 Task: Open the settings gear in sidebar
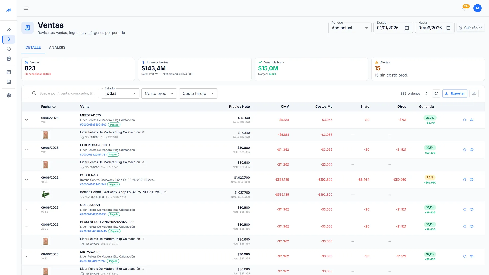tap(9, 95)
